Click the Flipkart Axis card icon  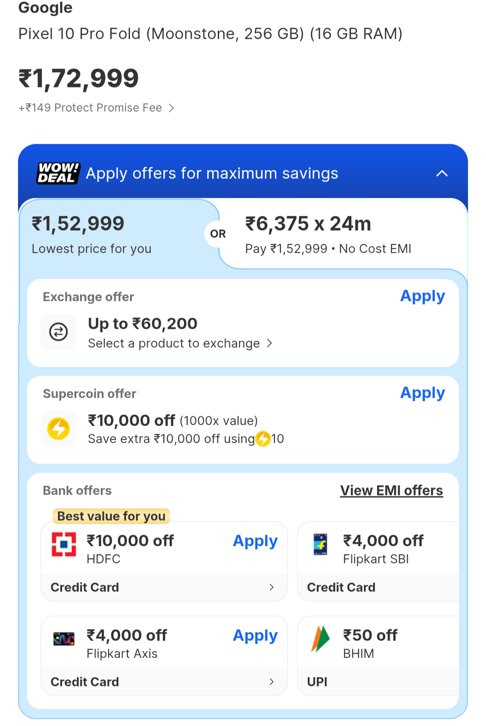click(64, 639)
